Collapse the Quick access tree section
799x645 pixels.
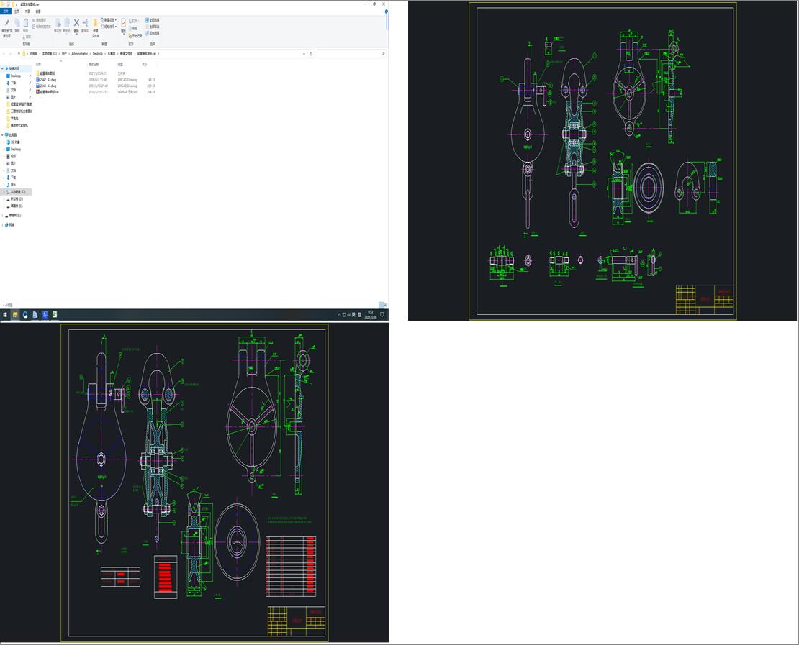point(3,68)
